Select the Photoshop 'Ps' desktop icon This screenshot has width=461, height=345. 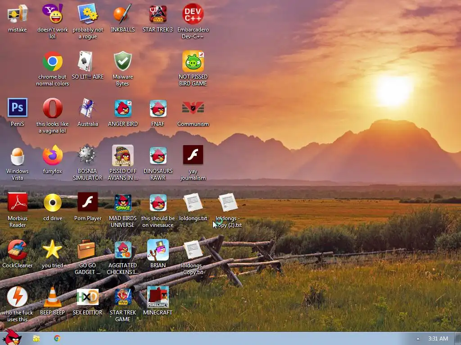pos(18,108)
